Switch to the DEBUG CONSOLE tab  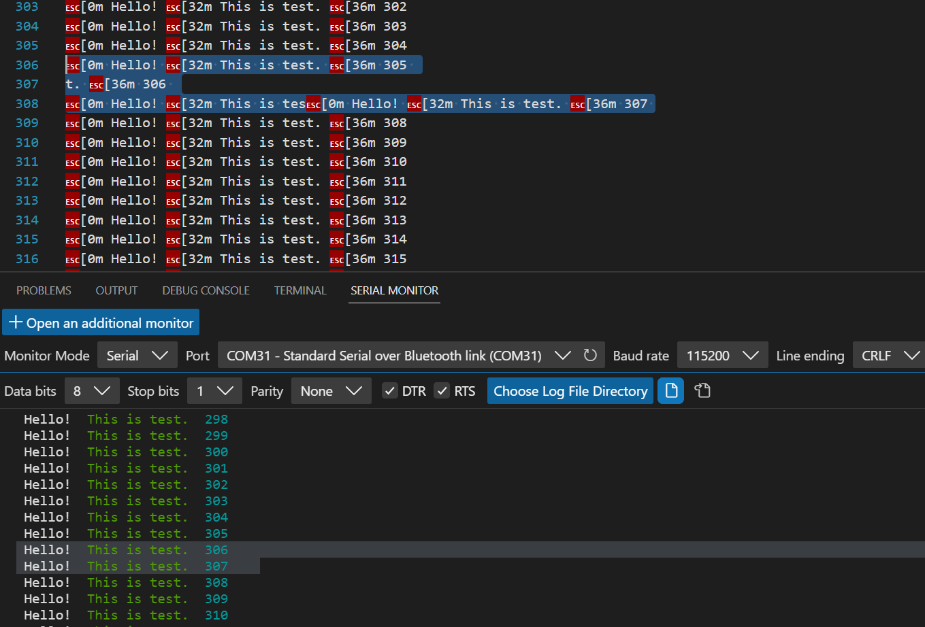click(206, 290)
